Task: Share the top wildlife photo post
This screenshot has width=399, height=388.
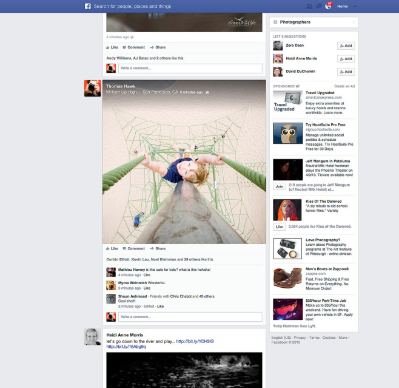Action: 158,47
